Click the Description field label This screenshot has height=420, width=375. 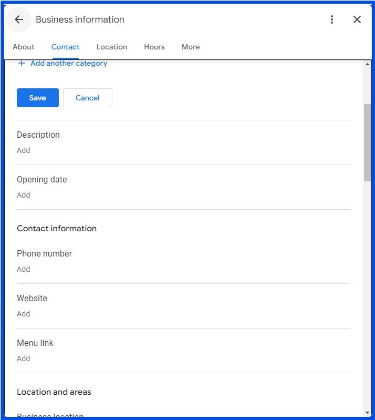click(x=38, y=135)
